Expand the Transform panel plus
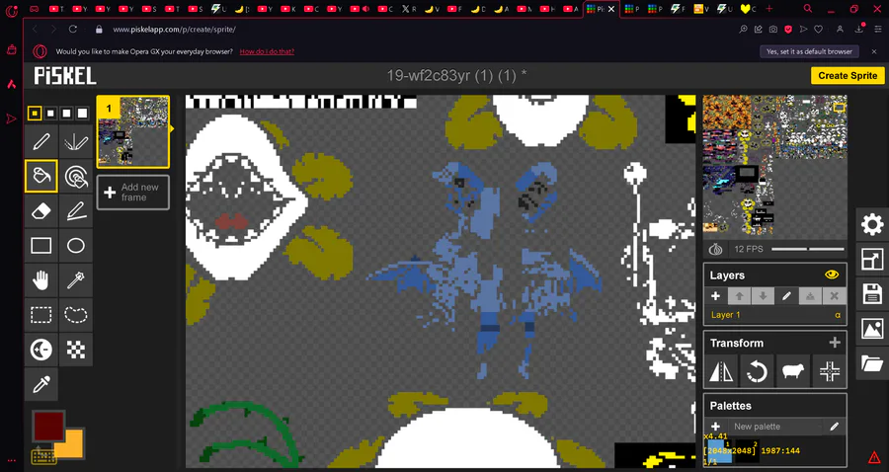The width and height of the screenshot is (889, 472). click(834, 343)
